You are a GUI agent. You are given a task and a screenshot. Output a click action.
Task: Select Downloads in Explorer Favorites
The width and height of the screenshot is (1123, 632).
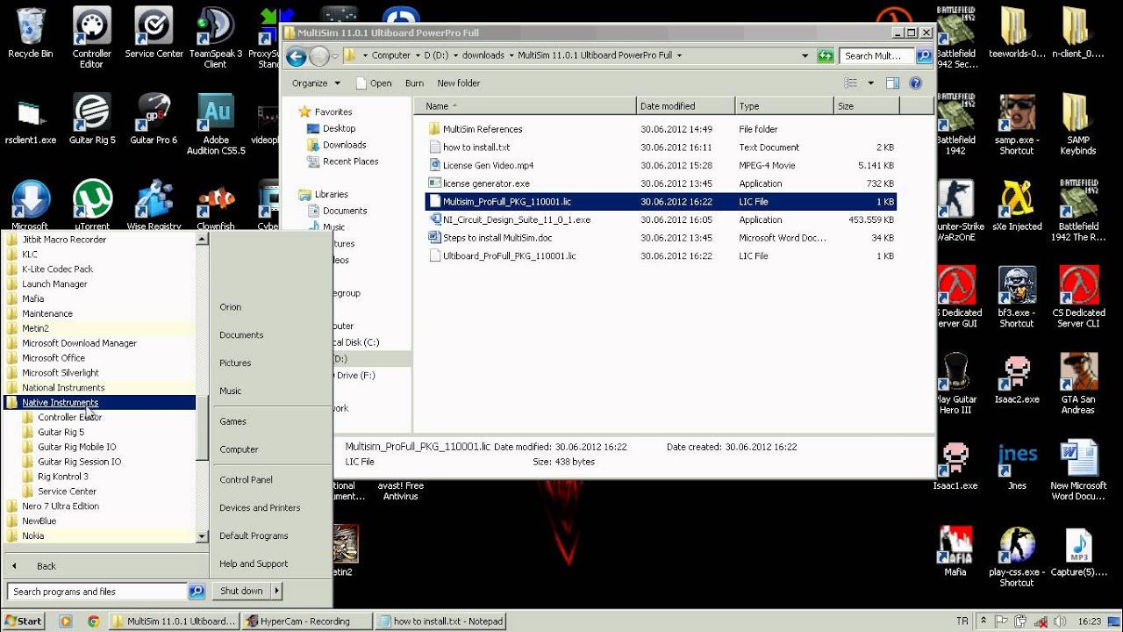344,145
